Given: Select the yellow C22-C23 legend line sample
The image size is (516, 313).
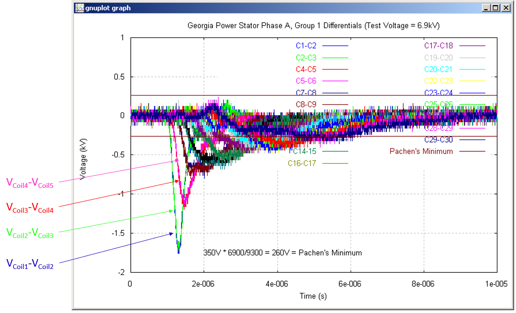Looking at the screenshot, I should tap(473, 81).
